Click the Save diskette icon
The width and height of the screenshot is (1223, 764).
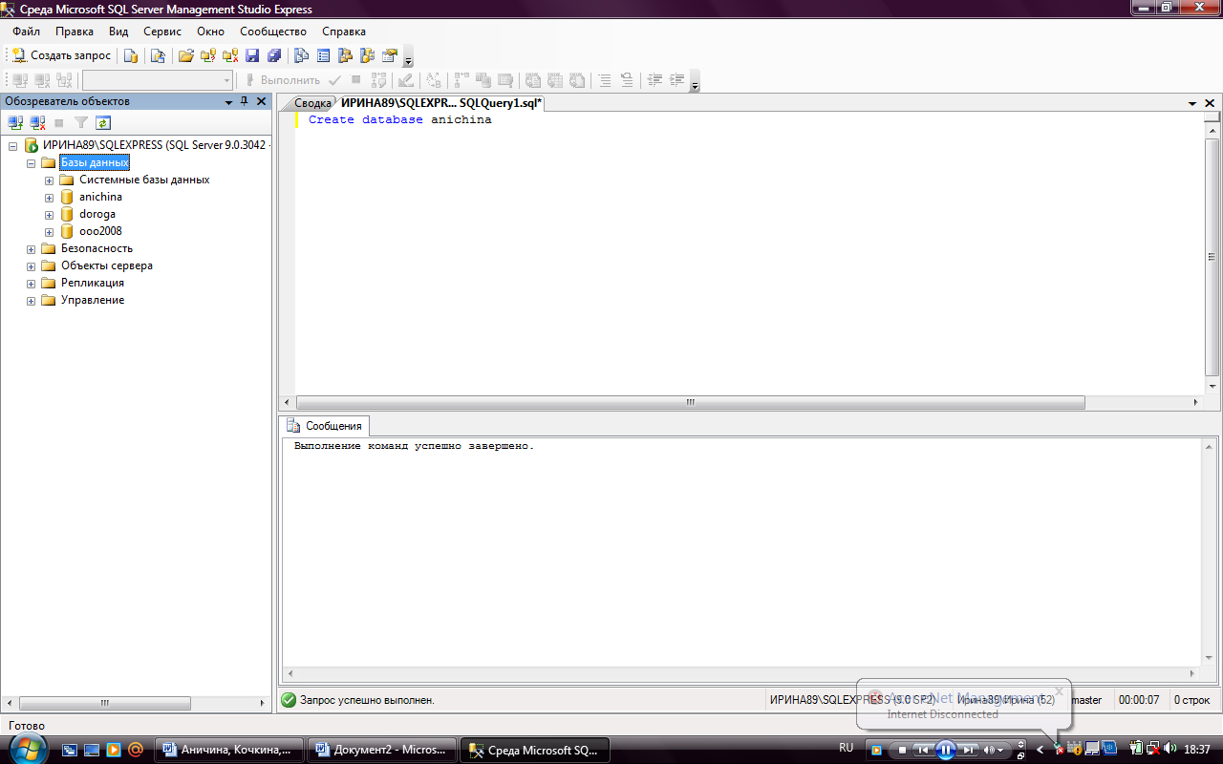(252, 55)
